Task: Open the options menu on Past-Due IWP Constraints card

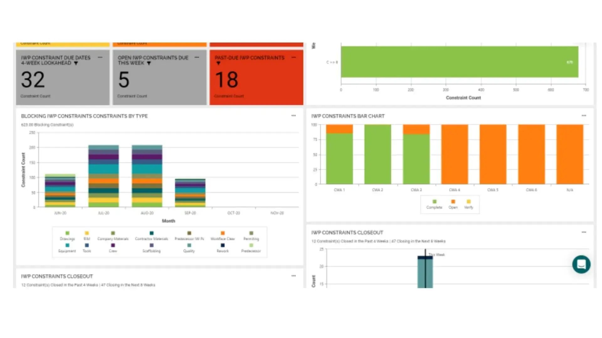Action: (x=293, y=58)
